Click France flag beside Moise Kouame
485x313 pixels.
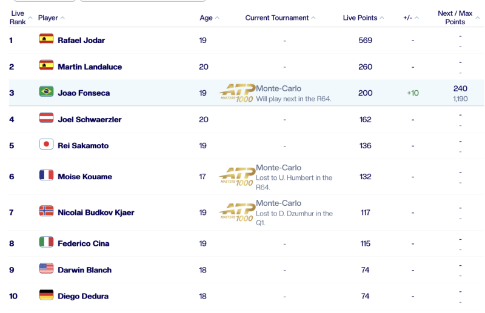pyautogui.click(x=47, y=175)
